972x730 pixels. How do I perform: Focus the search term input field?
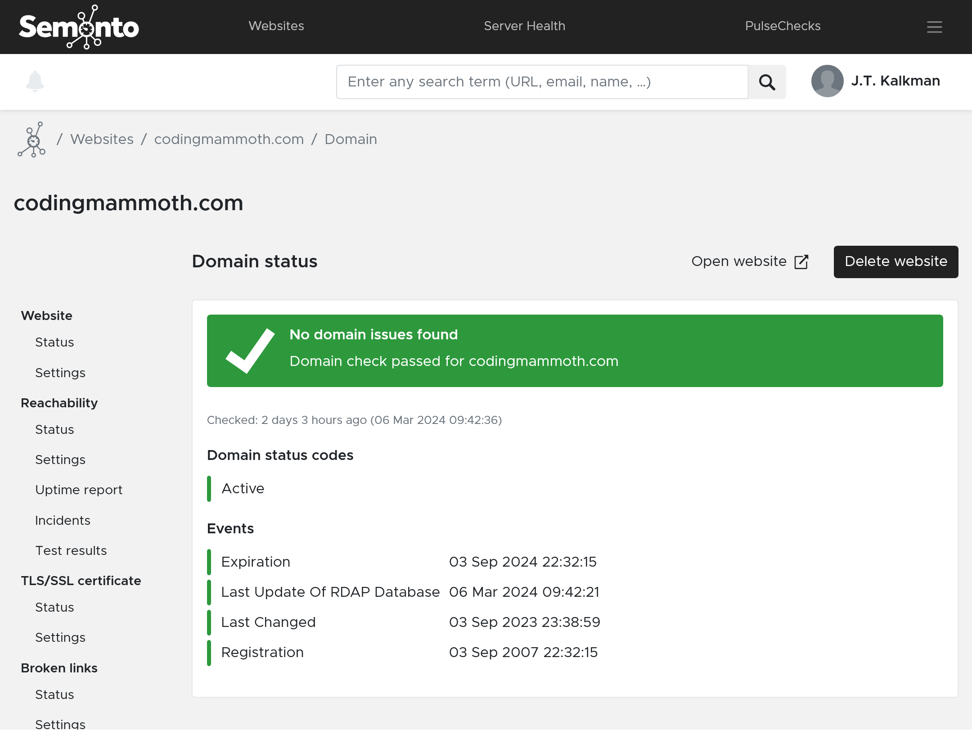(542, 82)
